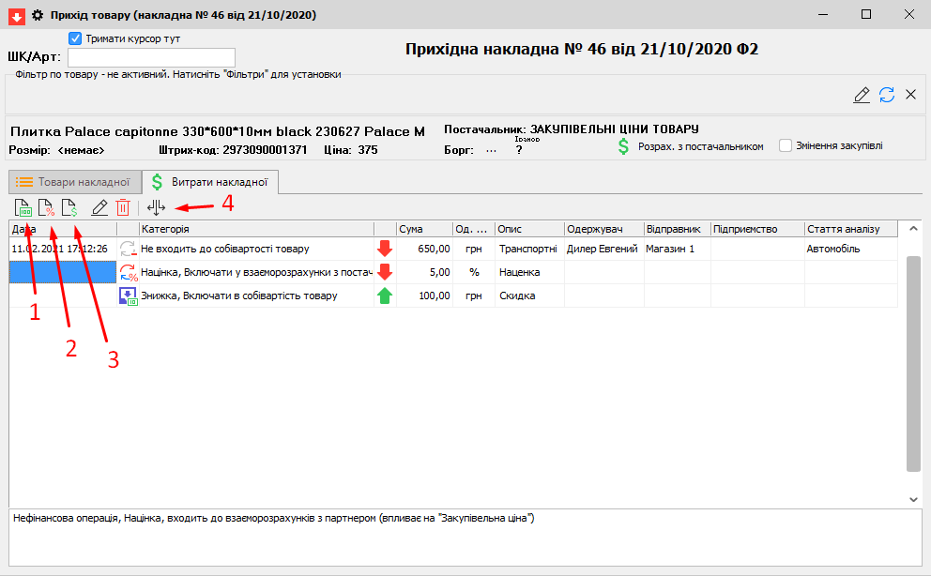Click into the ШК/Арт input field
The image size is (931, 576).
150,57
